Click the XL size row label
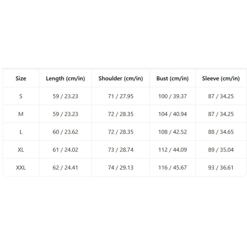This screenshot has width=247, height=247. click(x=21, y=149)
